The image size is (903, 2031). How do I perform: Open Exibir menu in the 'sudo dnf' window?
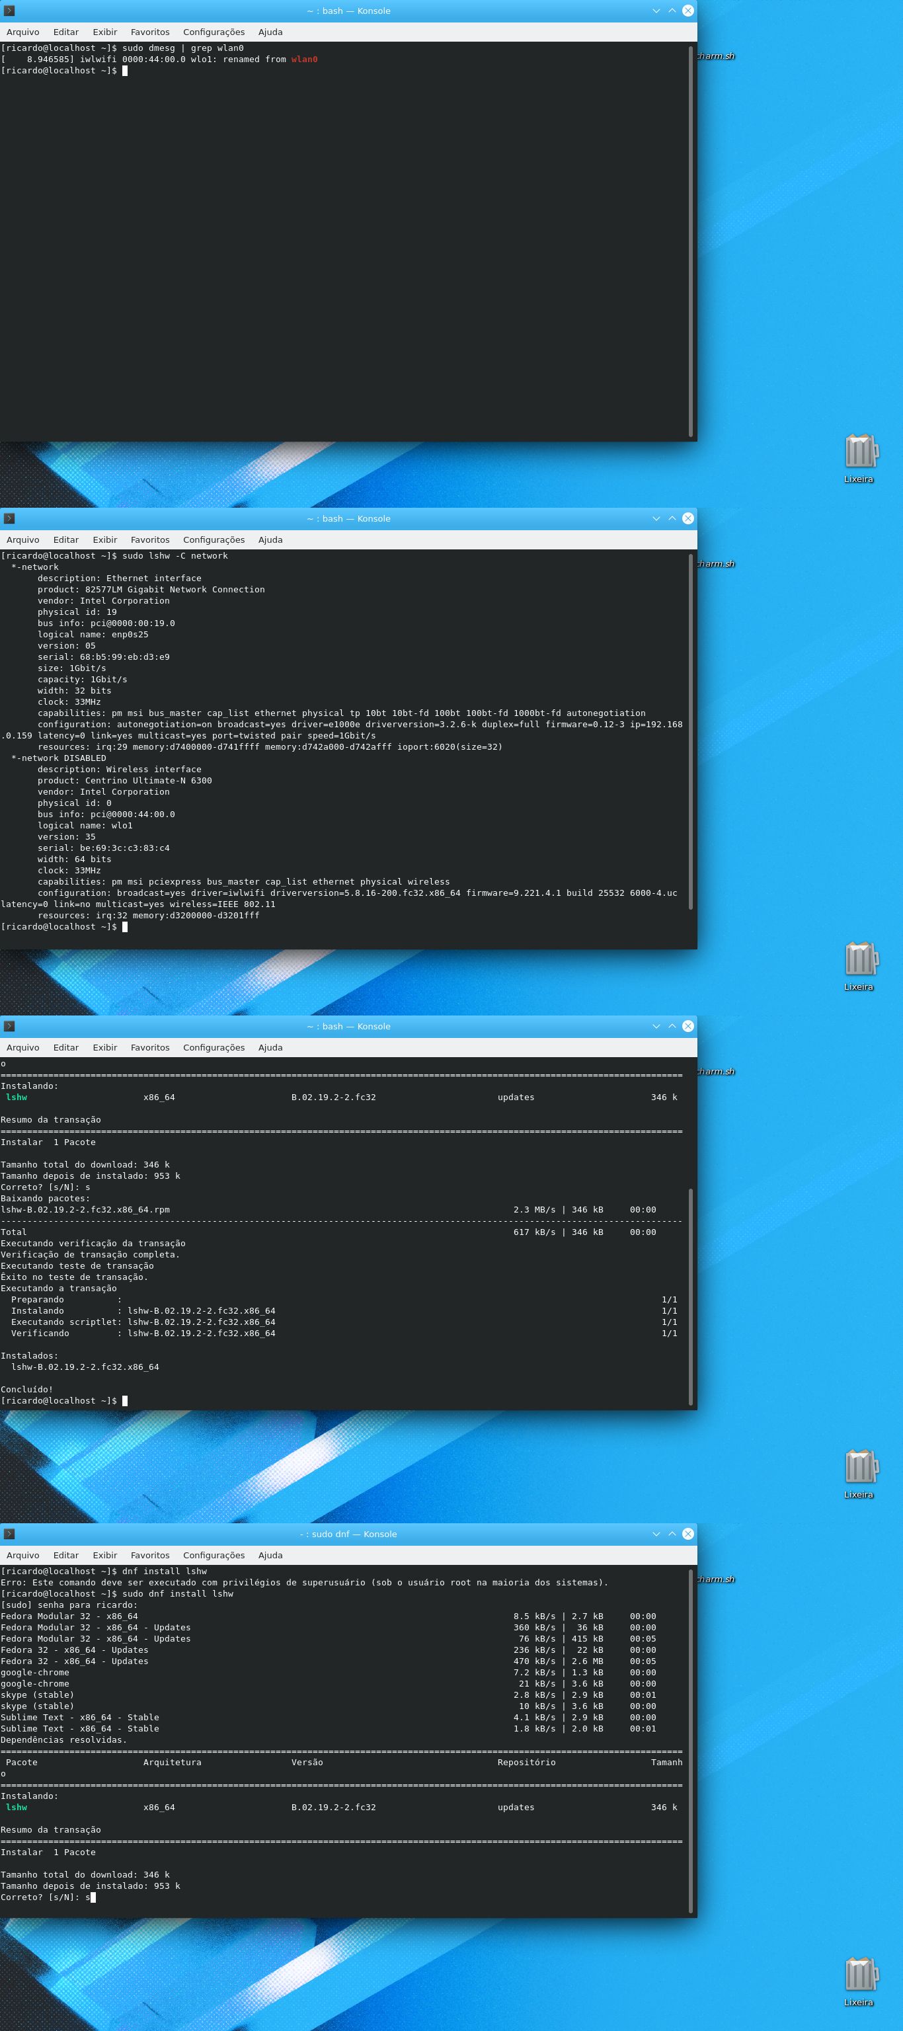click(x=105, y=1556)
